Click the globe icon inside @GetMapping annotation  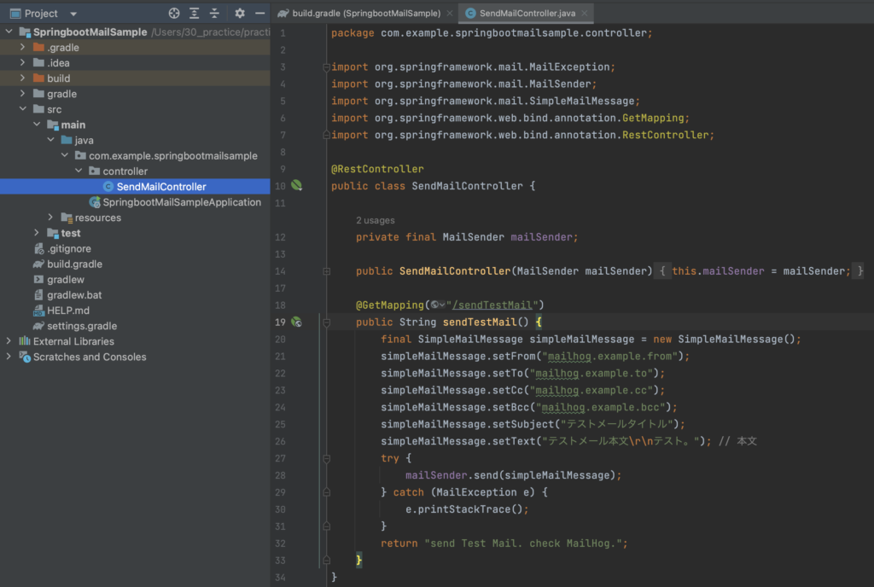435,305
